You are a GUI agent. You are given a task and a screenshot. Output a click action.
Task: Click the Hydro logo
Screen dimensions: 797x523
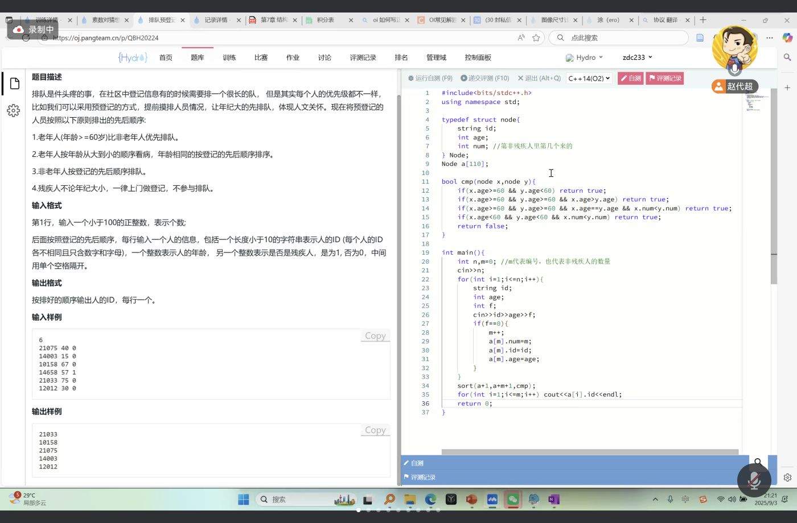133,57
